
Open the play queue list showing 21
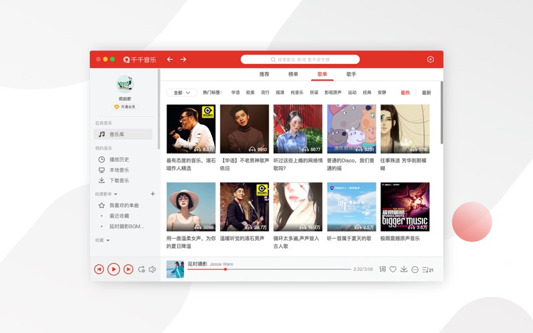coord(428,270)
